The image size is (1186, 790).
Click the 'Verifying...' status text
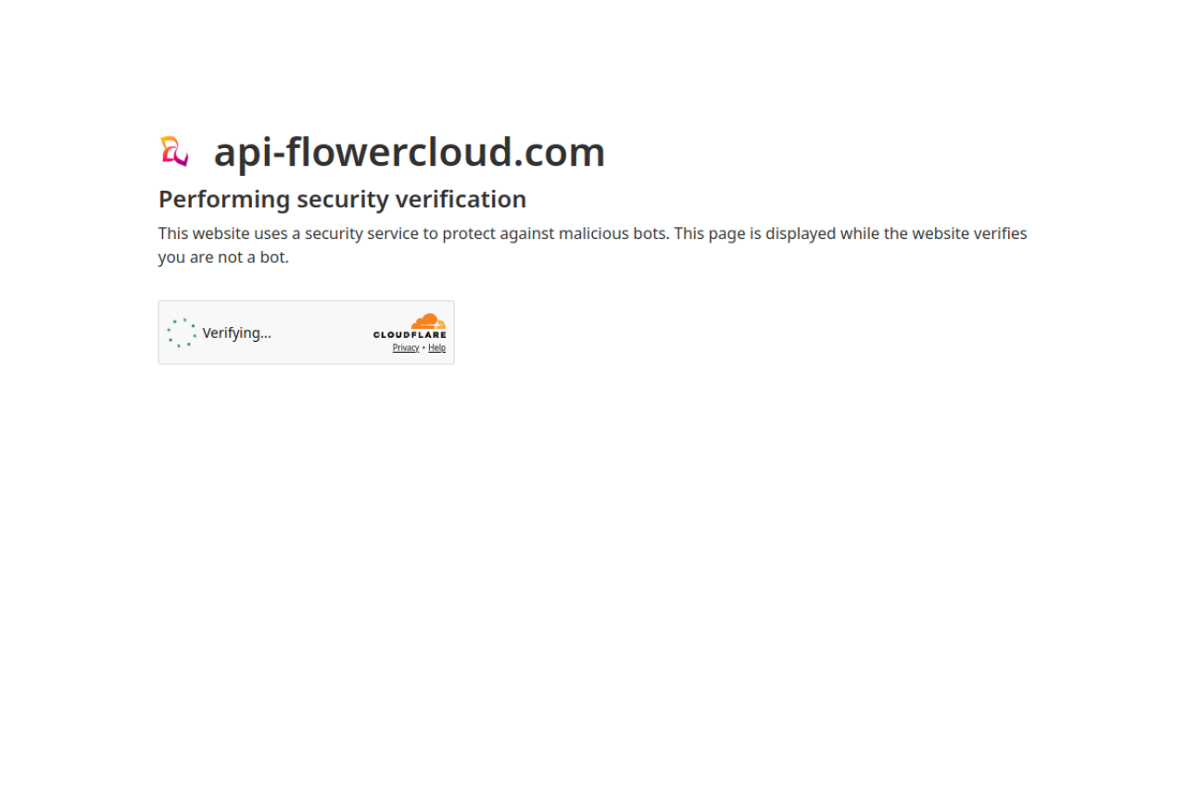[237, 332]
